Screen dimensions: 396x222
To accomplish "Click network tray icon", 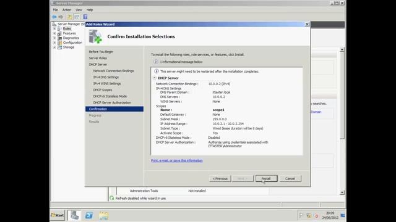I will click(309, 215).
